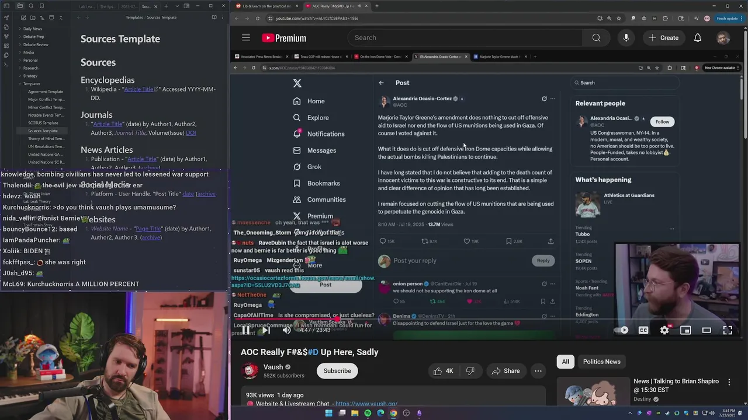Collapse Templates folder
The image size is (748, 420).
tap(31, 84)
